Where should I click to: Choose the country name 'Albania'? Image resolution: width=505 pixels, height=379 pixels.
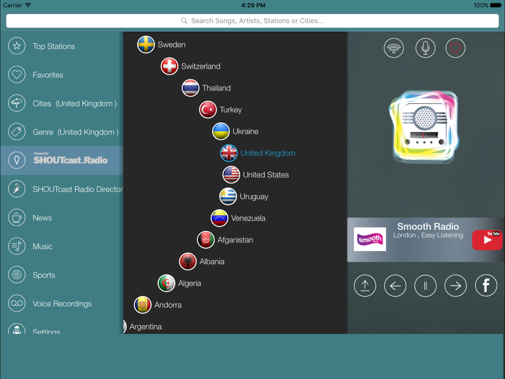tap(212, 262)
